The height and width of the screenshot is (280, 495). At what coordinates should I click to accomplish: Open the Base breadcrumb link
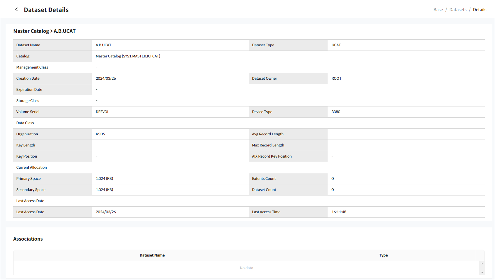pyautogui.click(x=438, y=9)
